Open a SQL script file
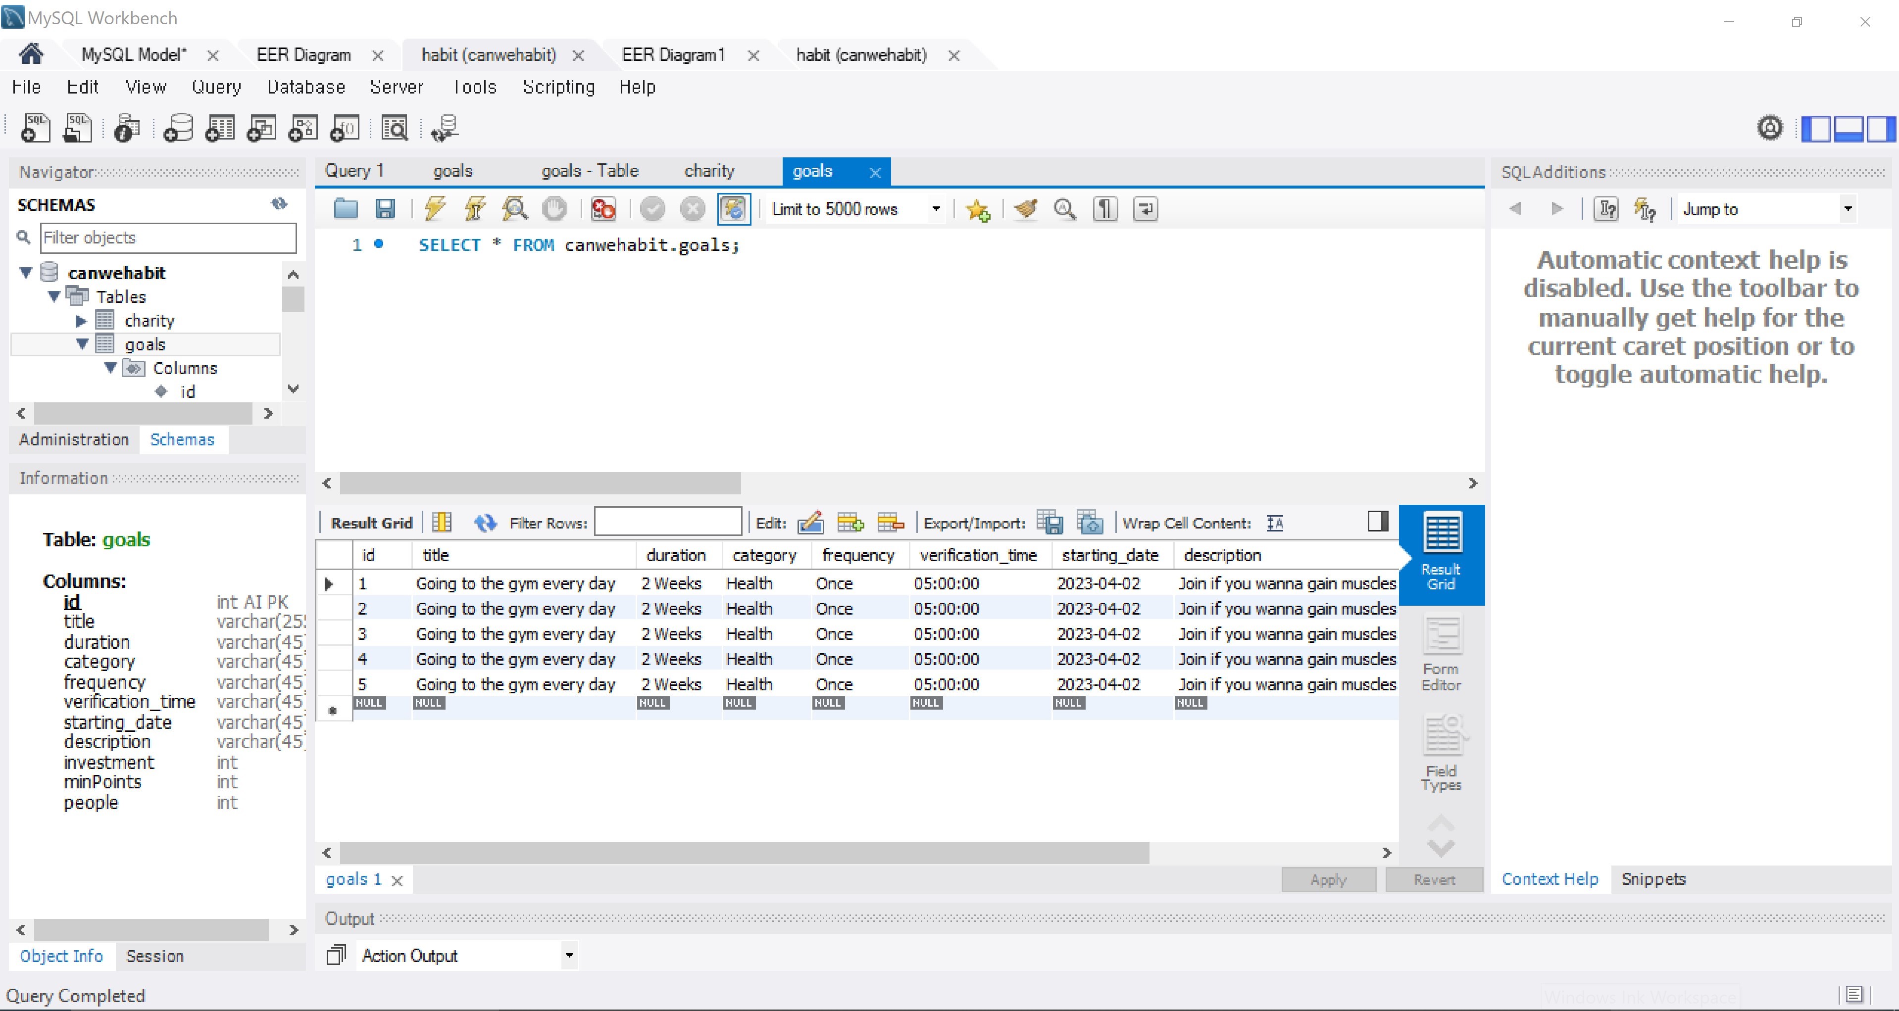Image resolution: width=1899 pixels, height=1011 pixels. tap(345, 209)
